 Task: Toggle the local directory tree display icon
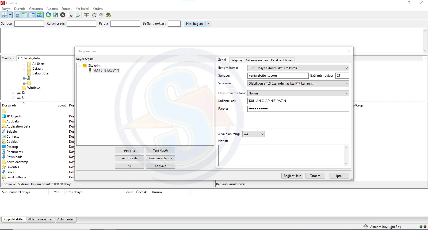pos(25,15)
